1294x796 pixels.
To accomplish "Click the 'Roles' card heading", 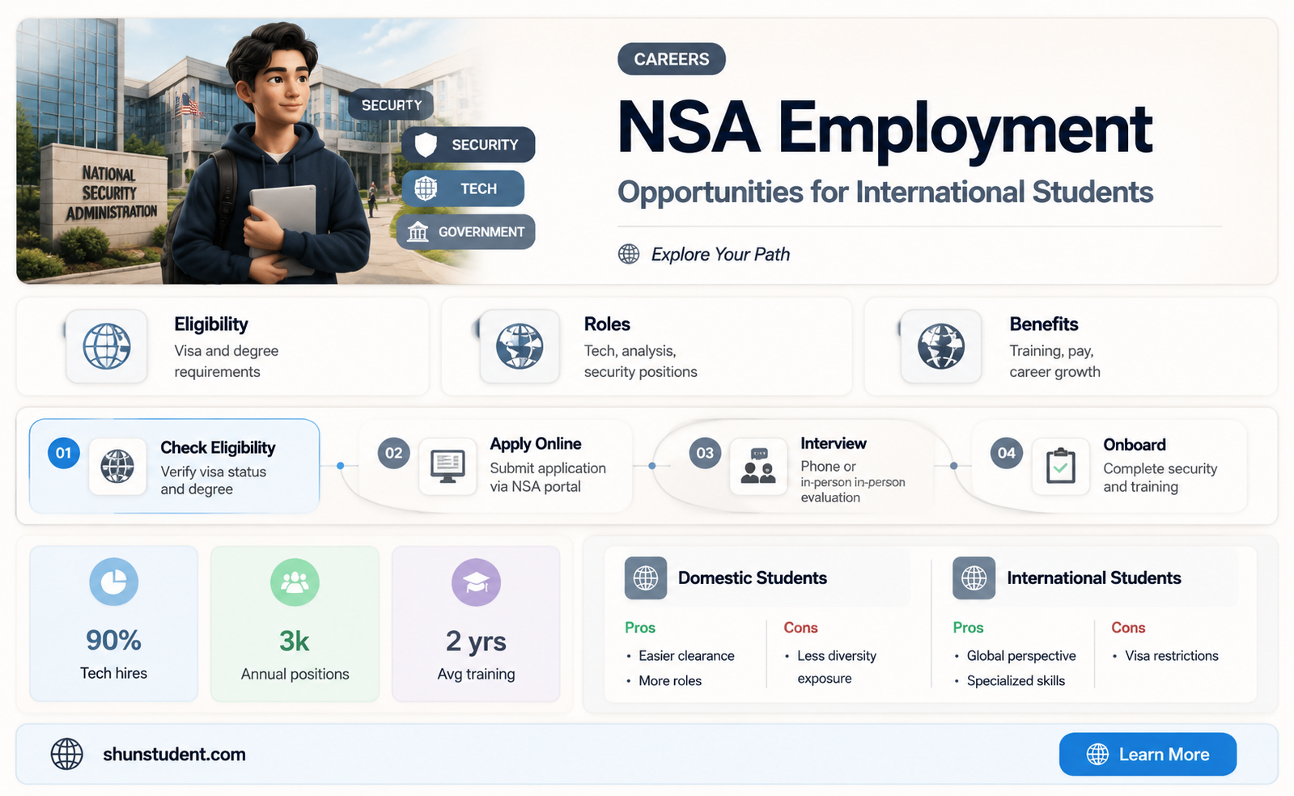I will 607,324.
